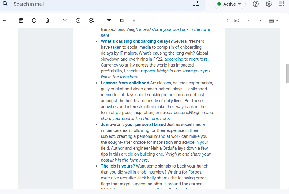Open 'this article' link
Screen dimensions: 289x194
(x=123, y=154)
